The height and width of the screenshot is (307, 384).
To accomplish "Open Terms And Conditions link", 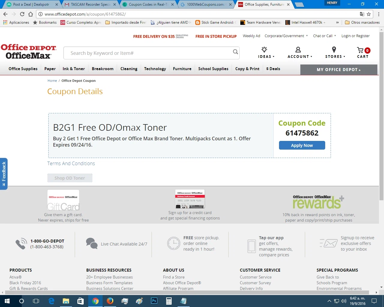I will click(71, 164).
